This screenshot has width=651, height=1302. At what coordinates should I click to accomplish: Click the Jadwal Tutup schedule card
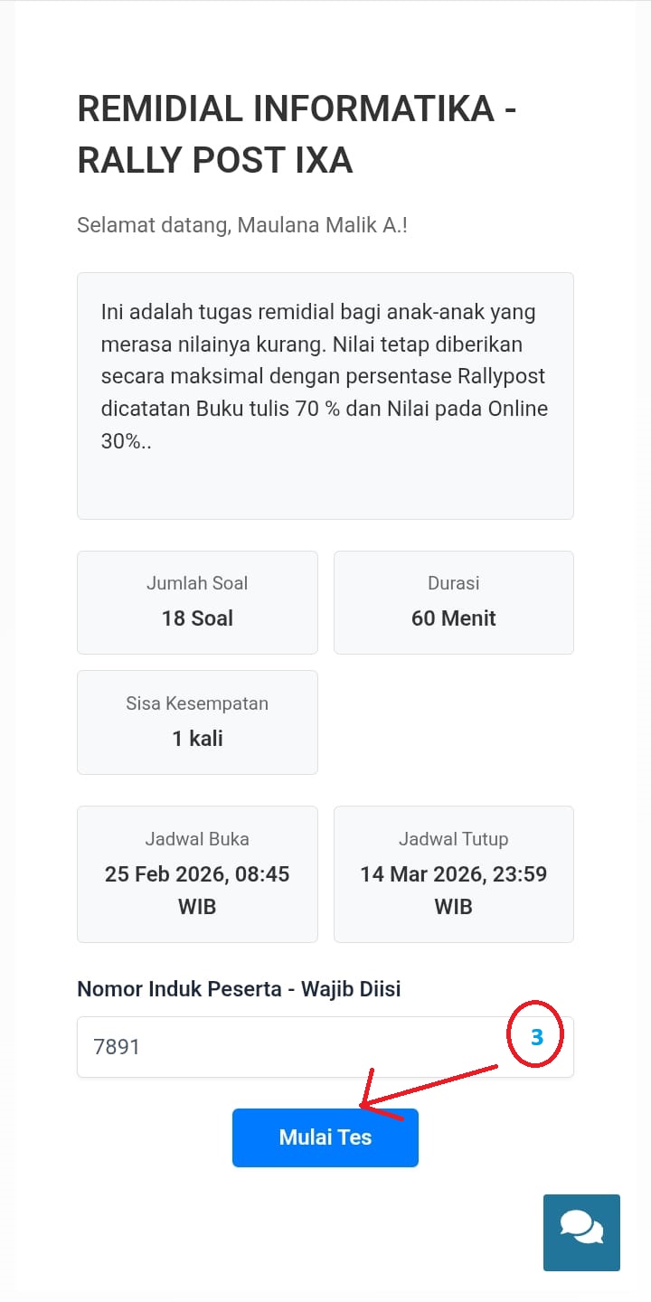(453, 873)
